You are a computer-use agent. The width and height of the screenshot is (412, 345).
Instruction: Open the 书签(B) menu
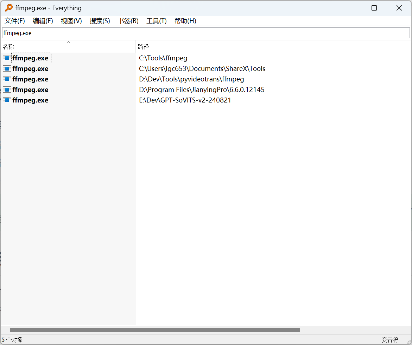tap(128, 21)
